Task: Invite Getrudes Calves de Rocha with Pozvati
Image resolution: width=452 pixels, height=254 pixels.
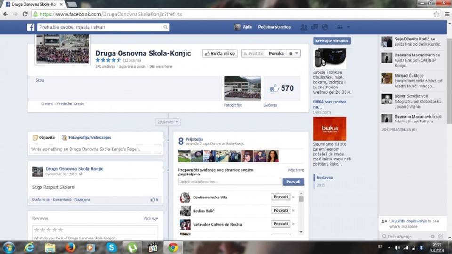Action: point(281,224)
